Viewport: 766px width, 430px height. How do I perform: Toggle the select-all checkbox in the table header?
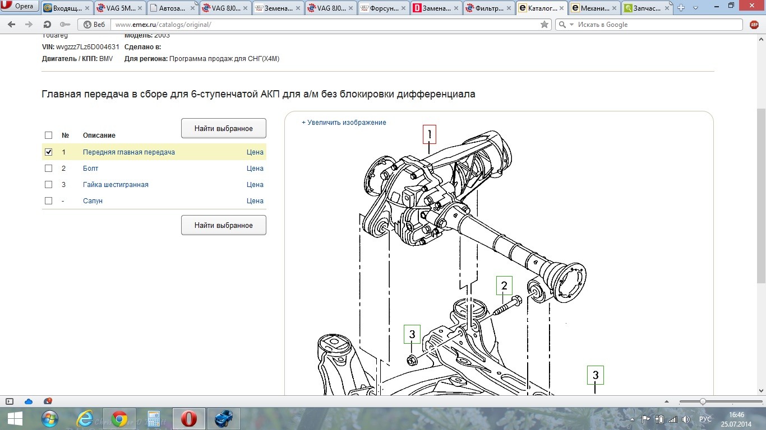(x=48, y=135)
